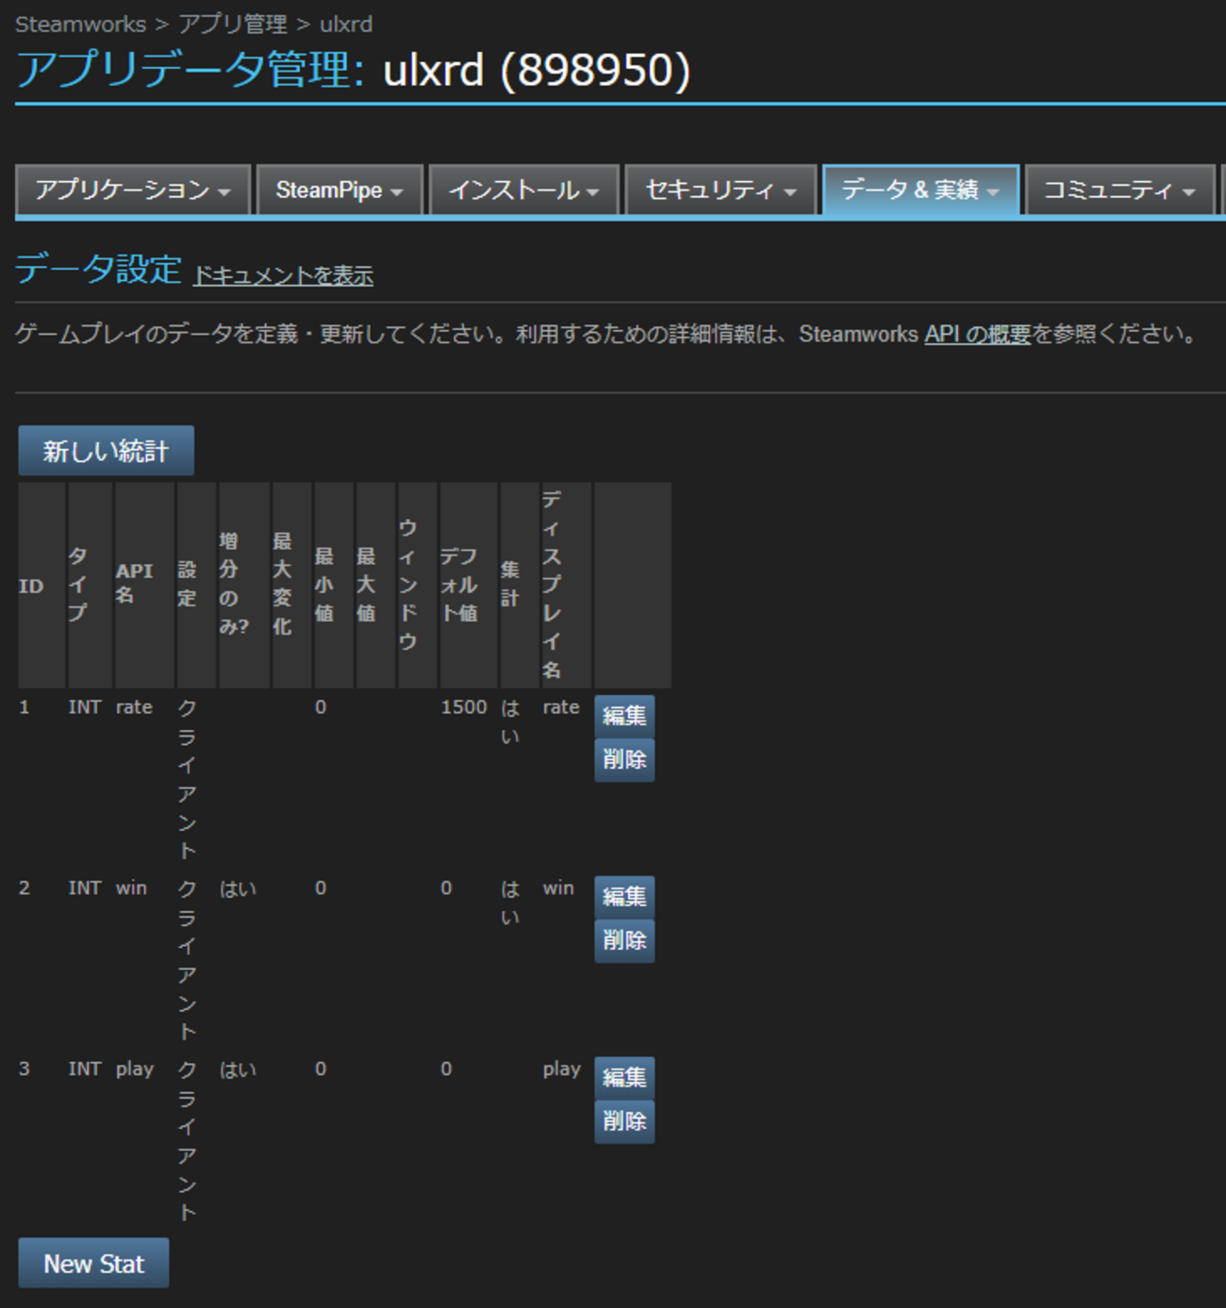Click the INT type cell in win row

[x=85, y=888]
